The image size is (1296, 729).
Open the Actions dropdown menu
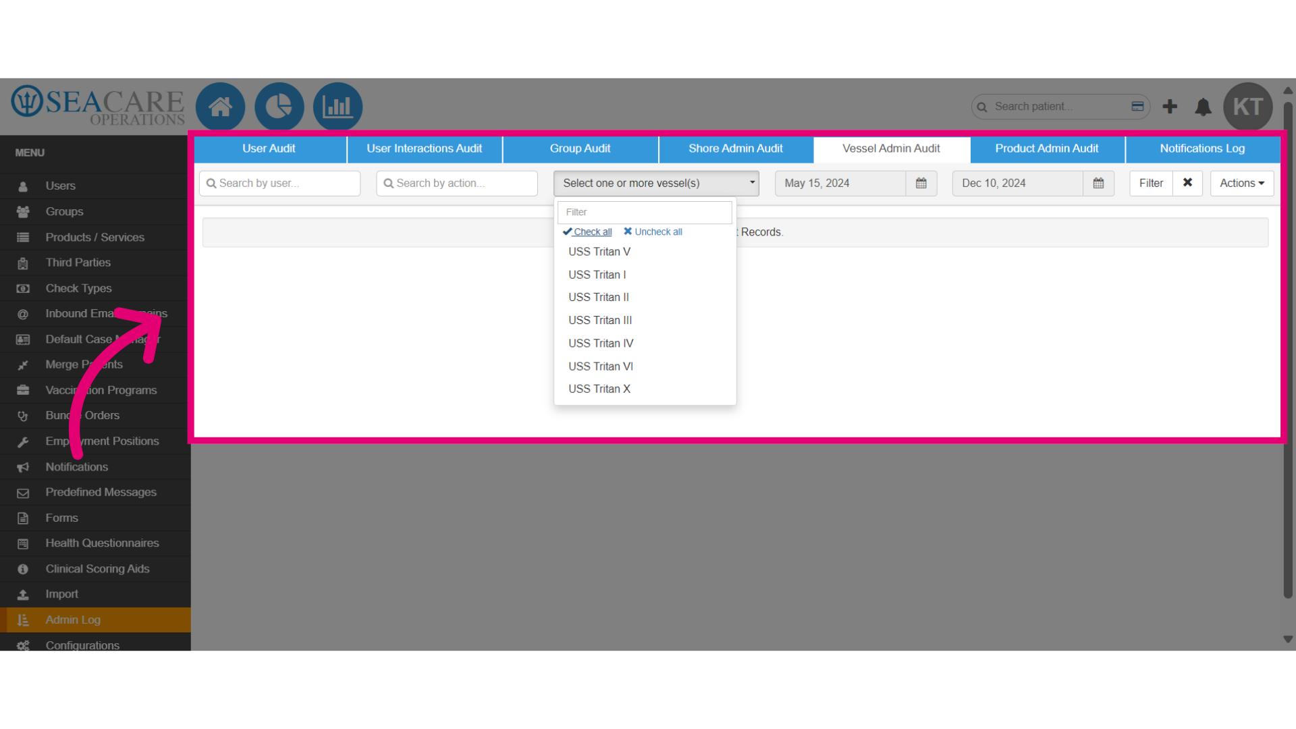1242,183
